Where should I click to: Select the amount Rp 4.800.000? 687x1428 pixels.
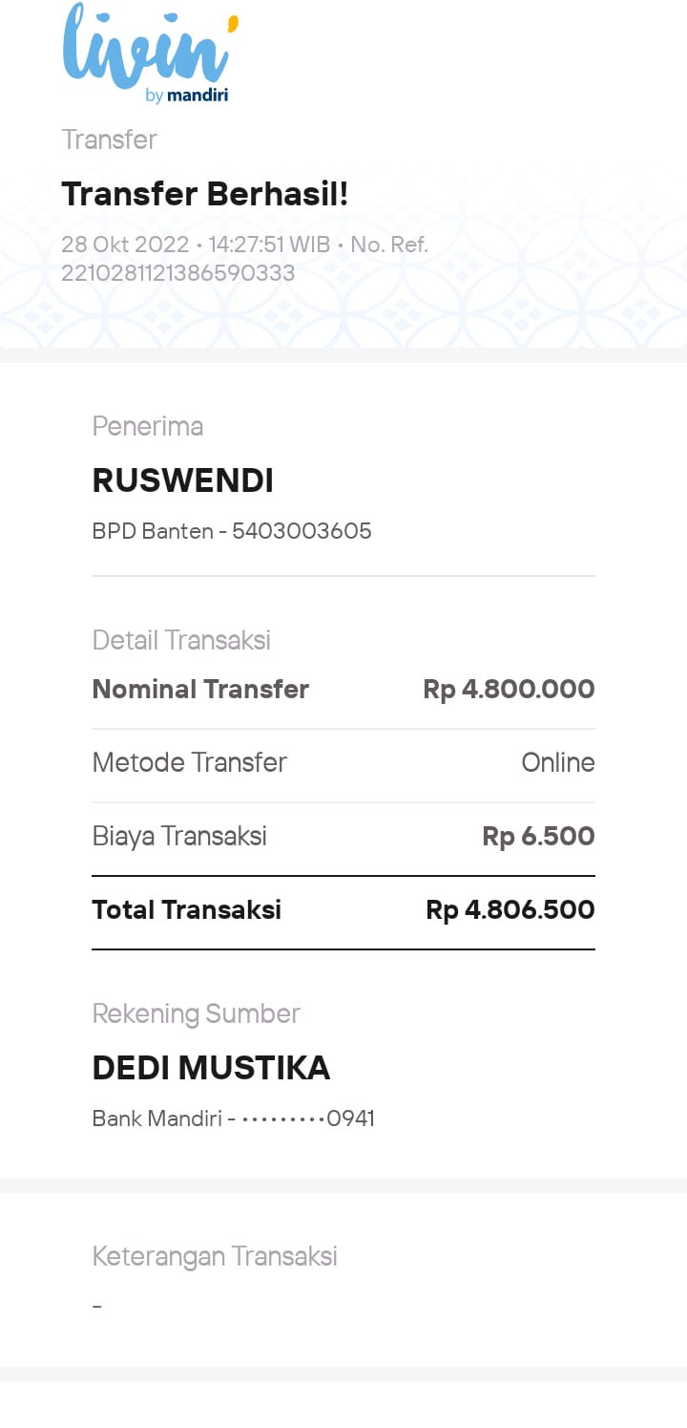tap(509, 690)
